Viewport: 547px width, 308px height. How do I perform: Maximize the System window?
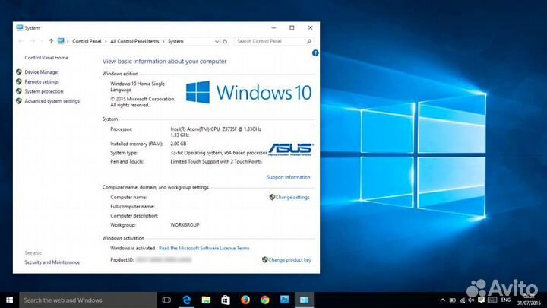click(x=292, y=27)
